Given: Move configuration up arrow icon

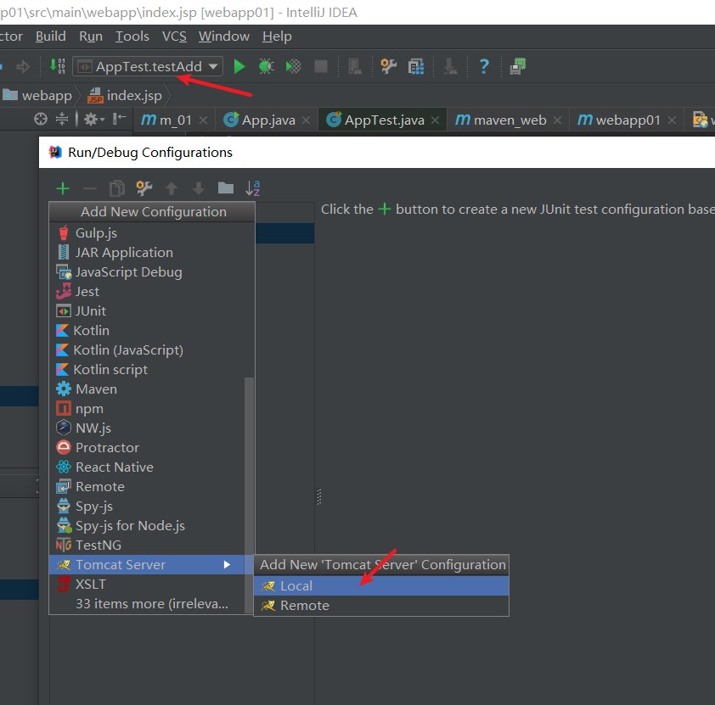Looking at the screenshot, I should click(x=172, y=188).
